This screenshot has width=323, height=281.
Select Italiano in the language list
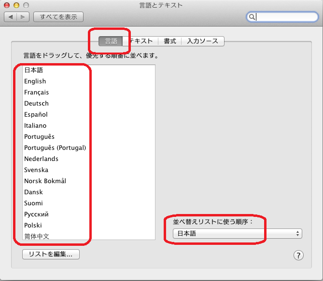(x=89, y=126)
